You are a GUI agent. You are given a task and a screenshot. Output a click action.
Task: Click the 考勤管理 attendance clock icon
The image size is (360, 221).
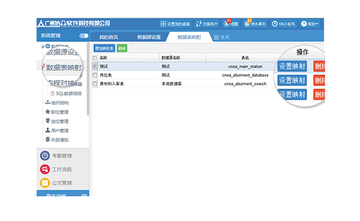click(45, 156)
